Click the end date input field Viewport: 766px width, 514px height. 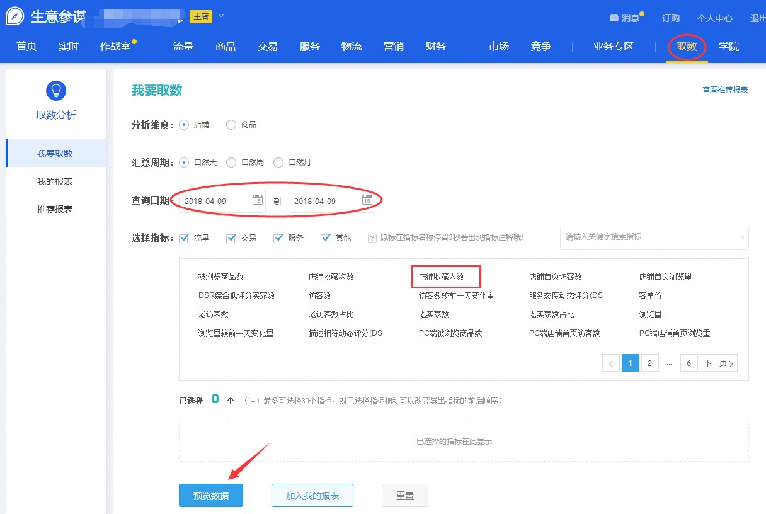point(332,201)
